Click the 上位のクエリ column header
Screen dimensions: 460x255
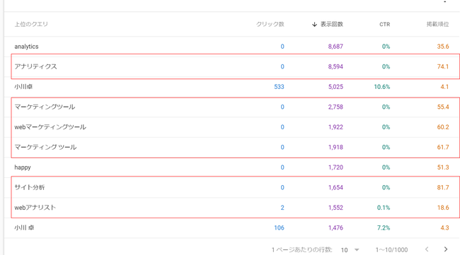[x=31, y=24]
